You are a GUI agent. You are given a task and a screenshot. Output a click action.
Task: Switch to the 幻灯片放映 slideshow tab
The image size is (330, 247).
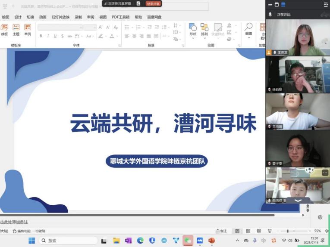click(60, 17)
